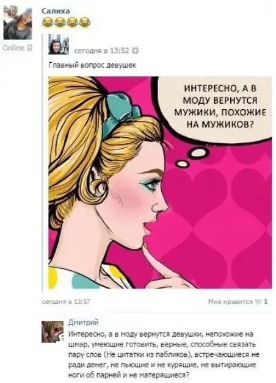Open the pop-art girl image in viewer

(x=160, y=182)
